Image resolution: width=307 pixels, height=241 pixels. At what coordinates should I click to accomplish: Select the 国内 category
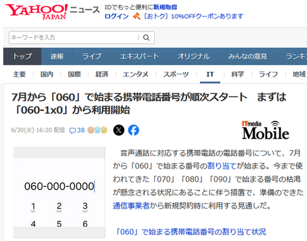pyautogui.click(x=47, y=74)
